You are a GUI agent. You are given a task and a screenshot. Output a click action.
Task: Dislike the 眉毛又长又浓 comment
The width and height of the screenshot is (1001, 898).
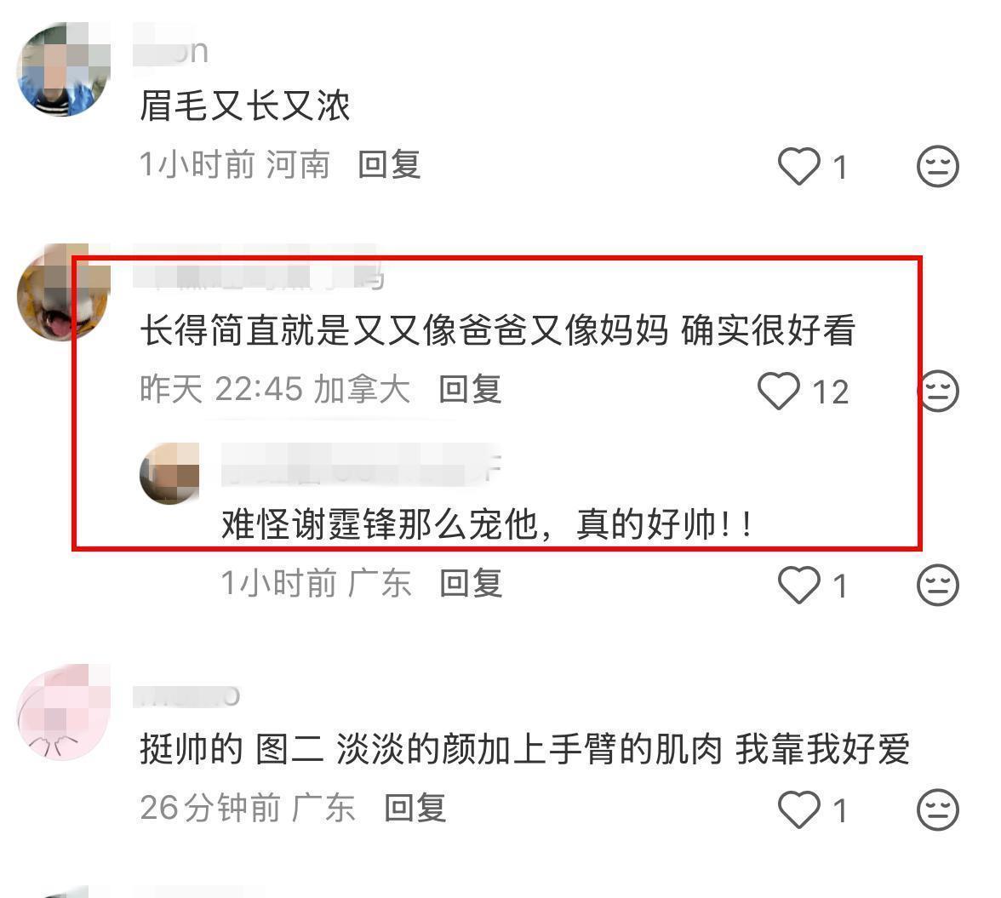938,166
